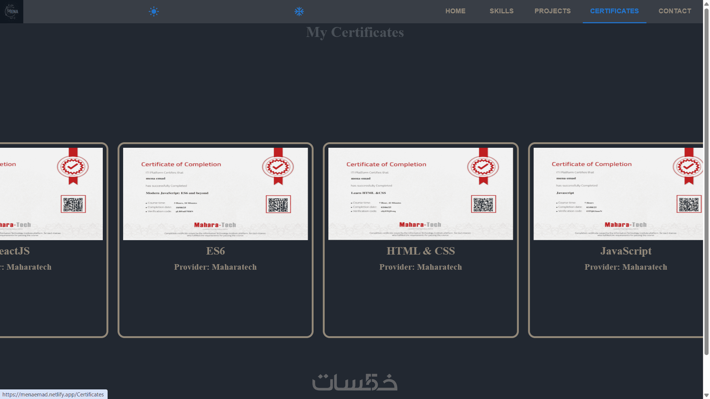Screen dimensions: 710x399
Task: Click the red ribbon seal on HTML certificate
Action: 483,167
